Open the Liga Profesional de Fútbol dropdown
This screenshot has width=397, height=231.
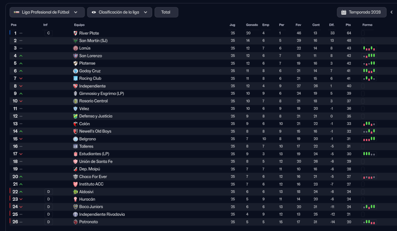47,12
